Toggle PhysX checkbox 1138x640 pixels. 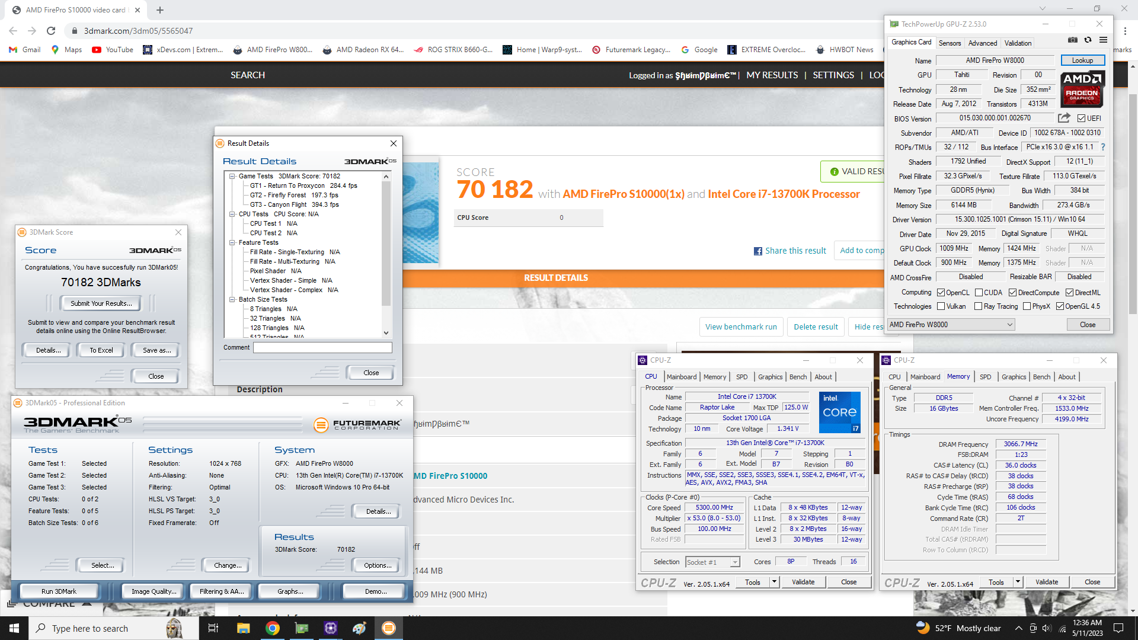(1027, 306)
